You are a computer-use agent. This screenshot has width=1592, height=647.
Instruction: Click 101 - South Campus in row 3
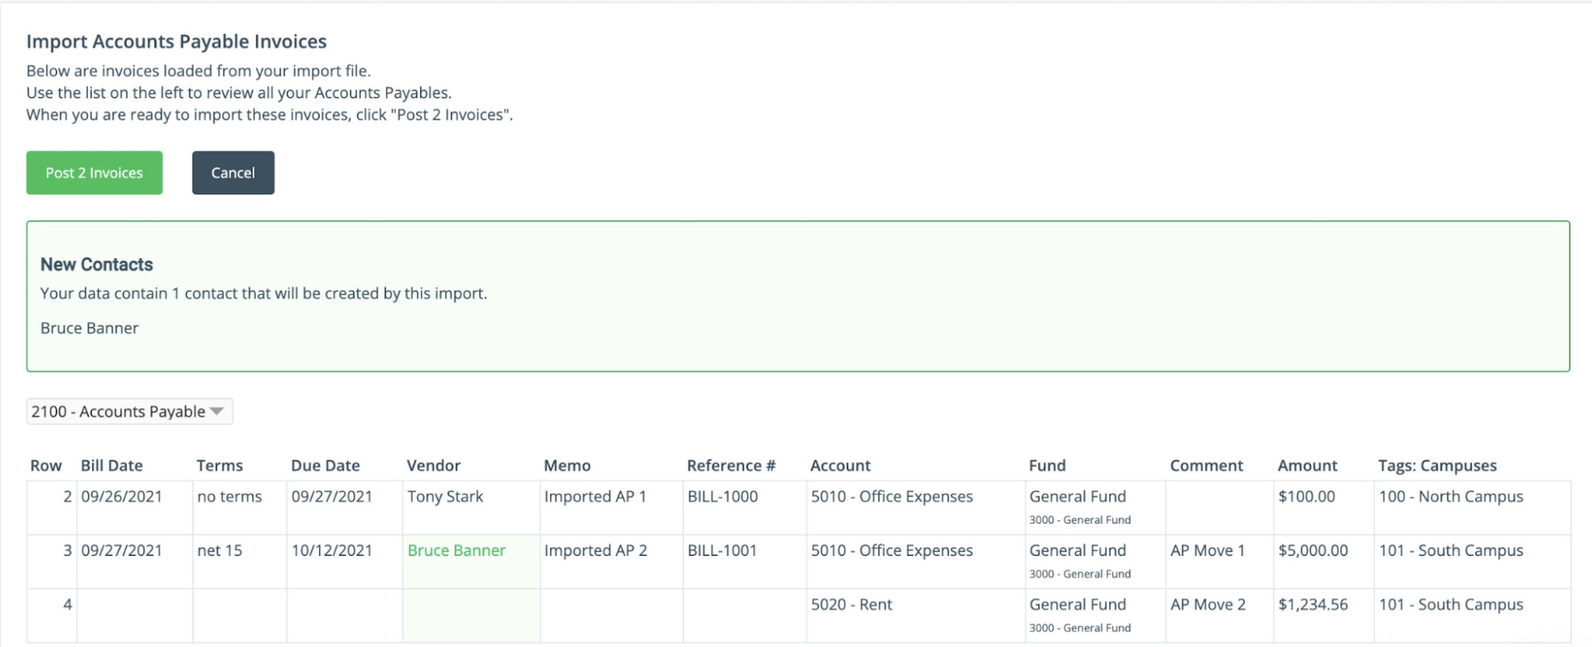coord(1451,550)
